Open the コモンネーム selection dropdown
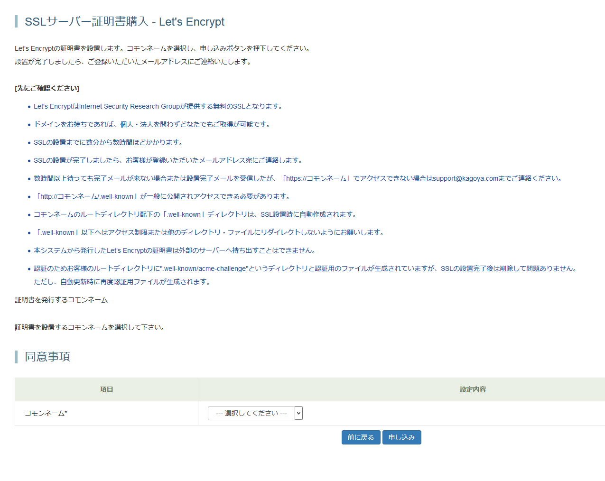 pos(255,413)
